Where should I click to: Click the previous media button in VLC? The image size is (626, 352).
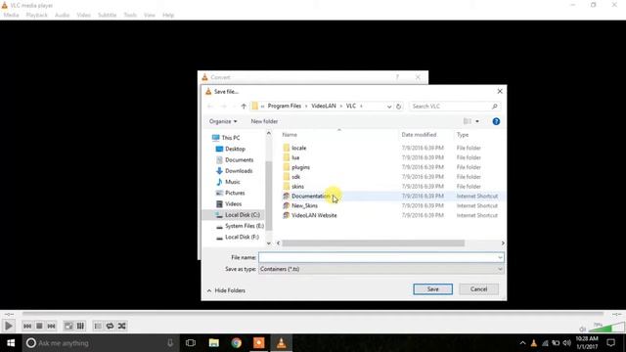27,326
